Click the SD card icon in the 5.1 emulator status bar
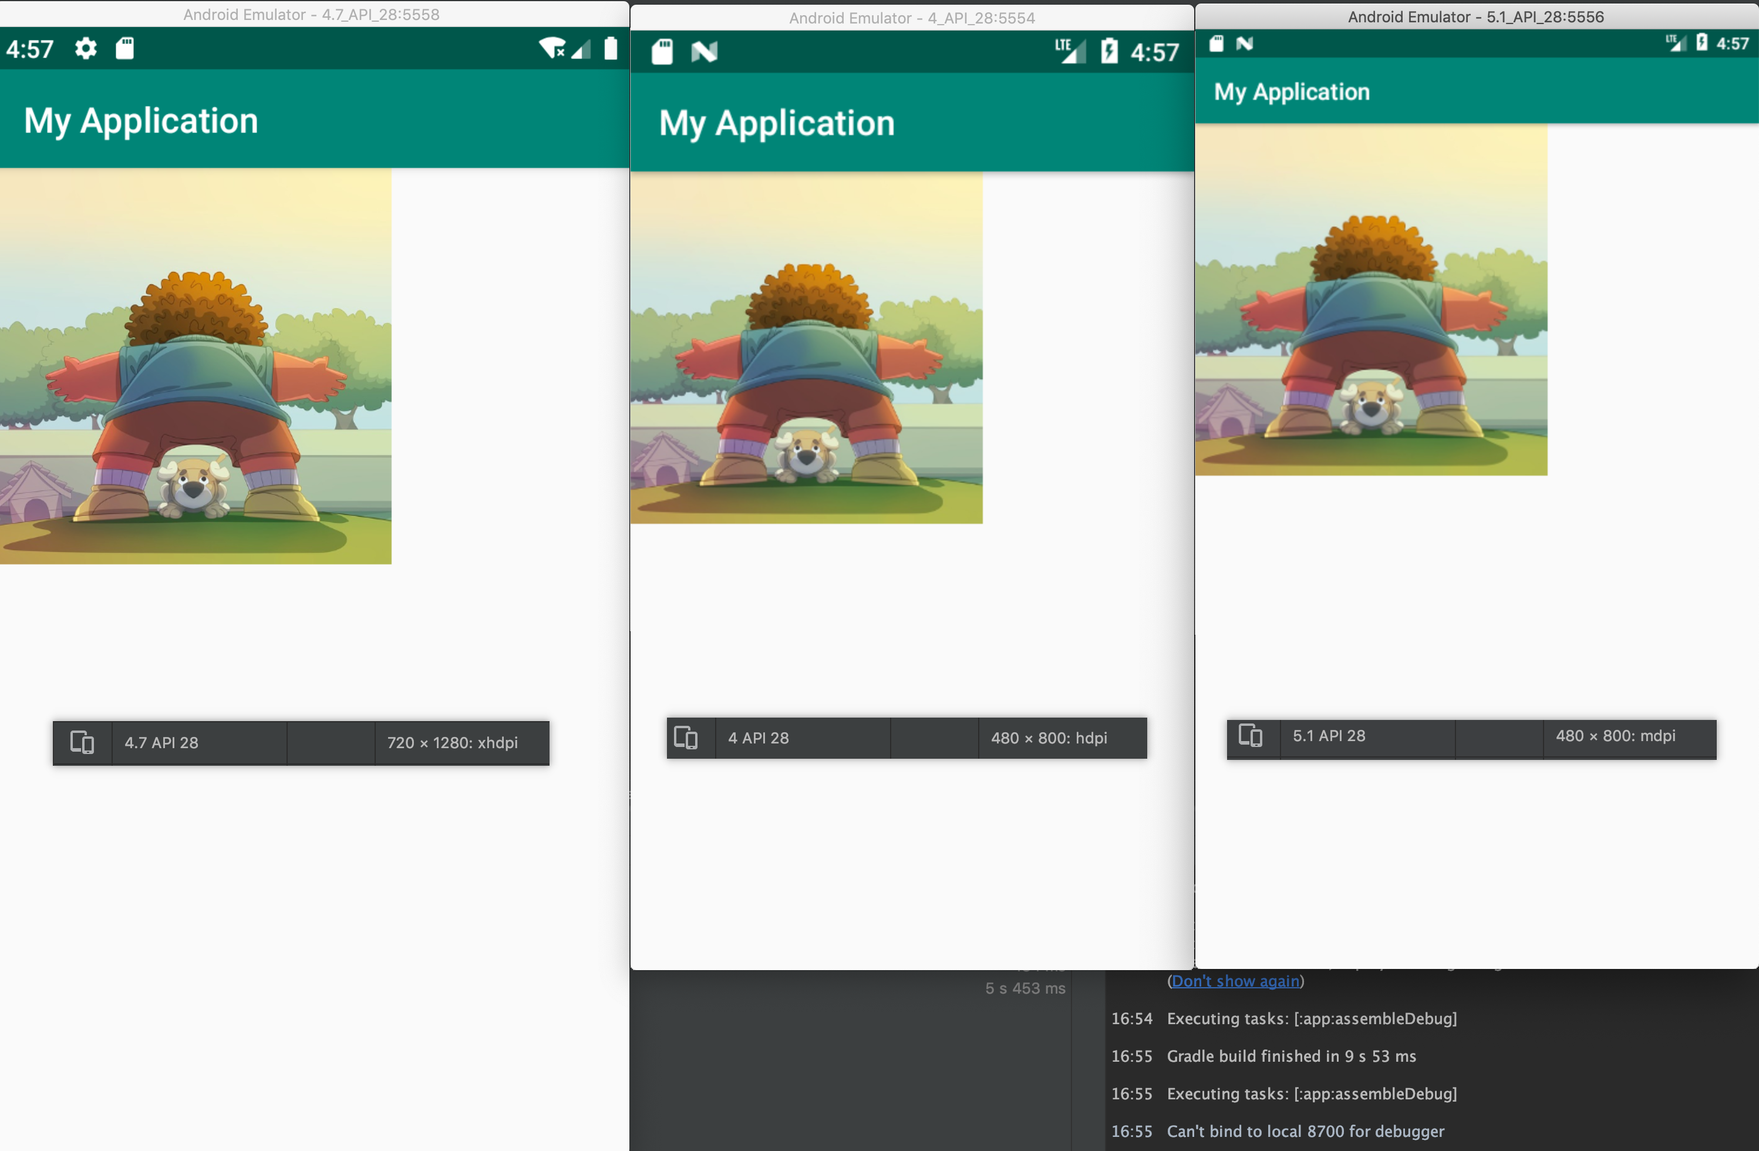1759x1151 pixels. pos(1216,43)
